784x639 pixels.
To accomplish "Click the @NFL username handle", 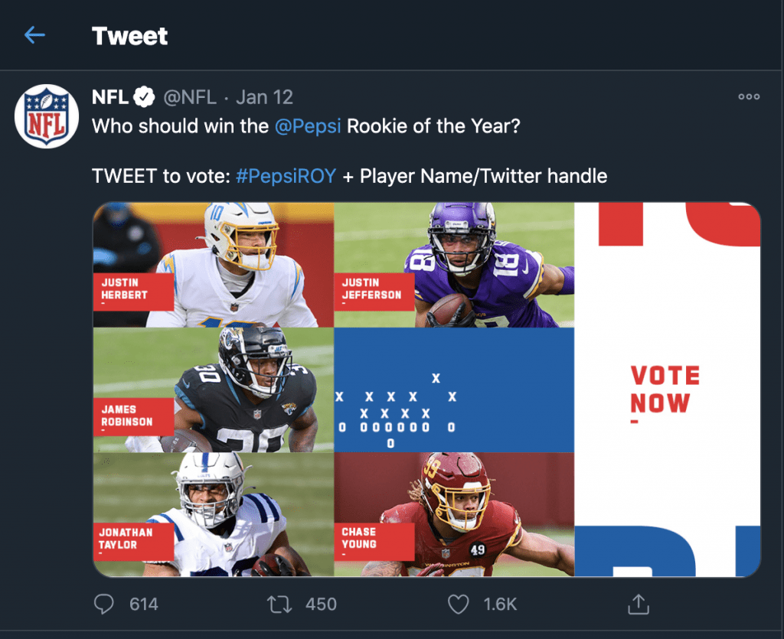I will pyautogui.click(x=186, y=97).
